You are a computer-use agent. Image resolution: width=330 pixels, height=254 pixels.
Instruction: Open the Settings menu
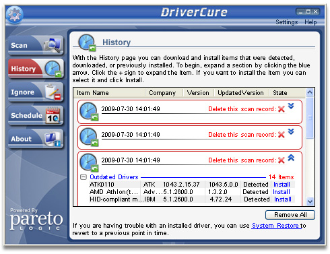tap(286, 22)
